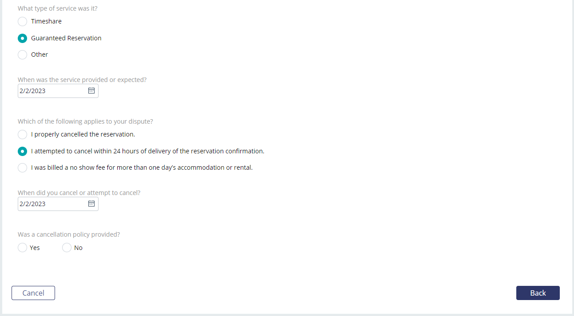Click 'When was the service provided or expected?' label
The height and width of the screenshot is (316, 574).
[82, 80]
